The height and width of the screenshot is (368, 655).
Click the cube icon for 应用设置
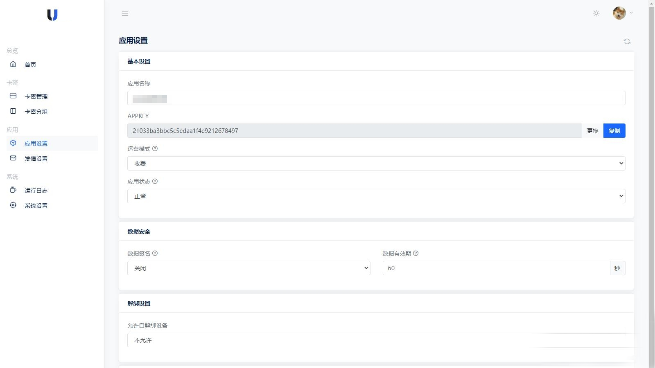click(13, 143)
